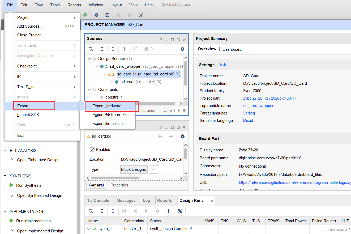Collapse the Design Sources folder
This screenshot has height=234, width=351.
pos(89,59)
